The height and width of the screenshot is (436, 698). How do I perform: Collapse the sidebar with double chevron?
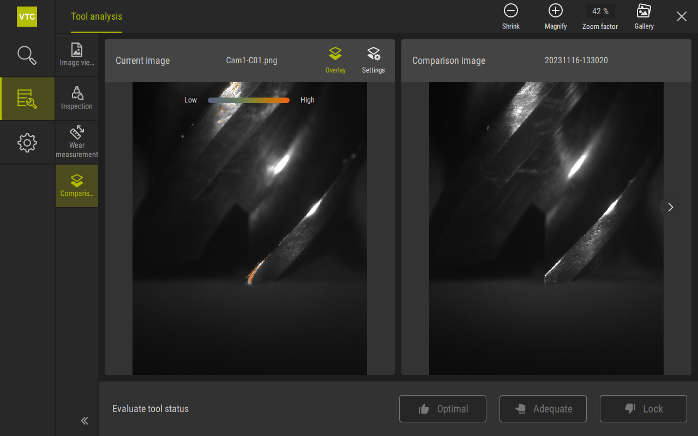(85, 420)
